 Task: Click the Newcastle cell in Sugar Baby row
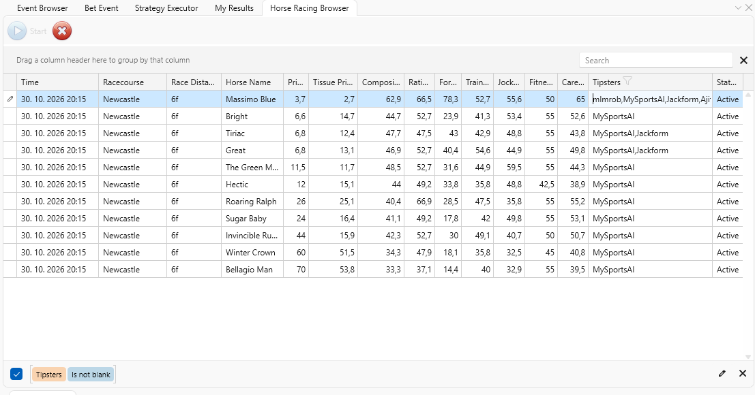tap(132, 219)
